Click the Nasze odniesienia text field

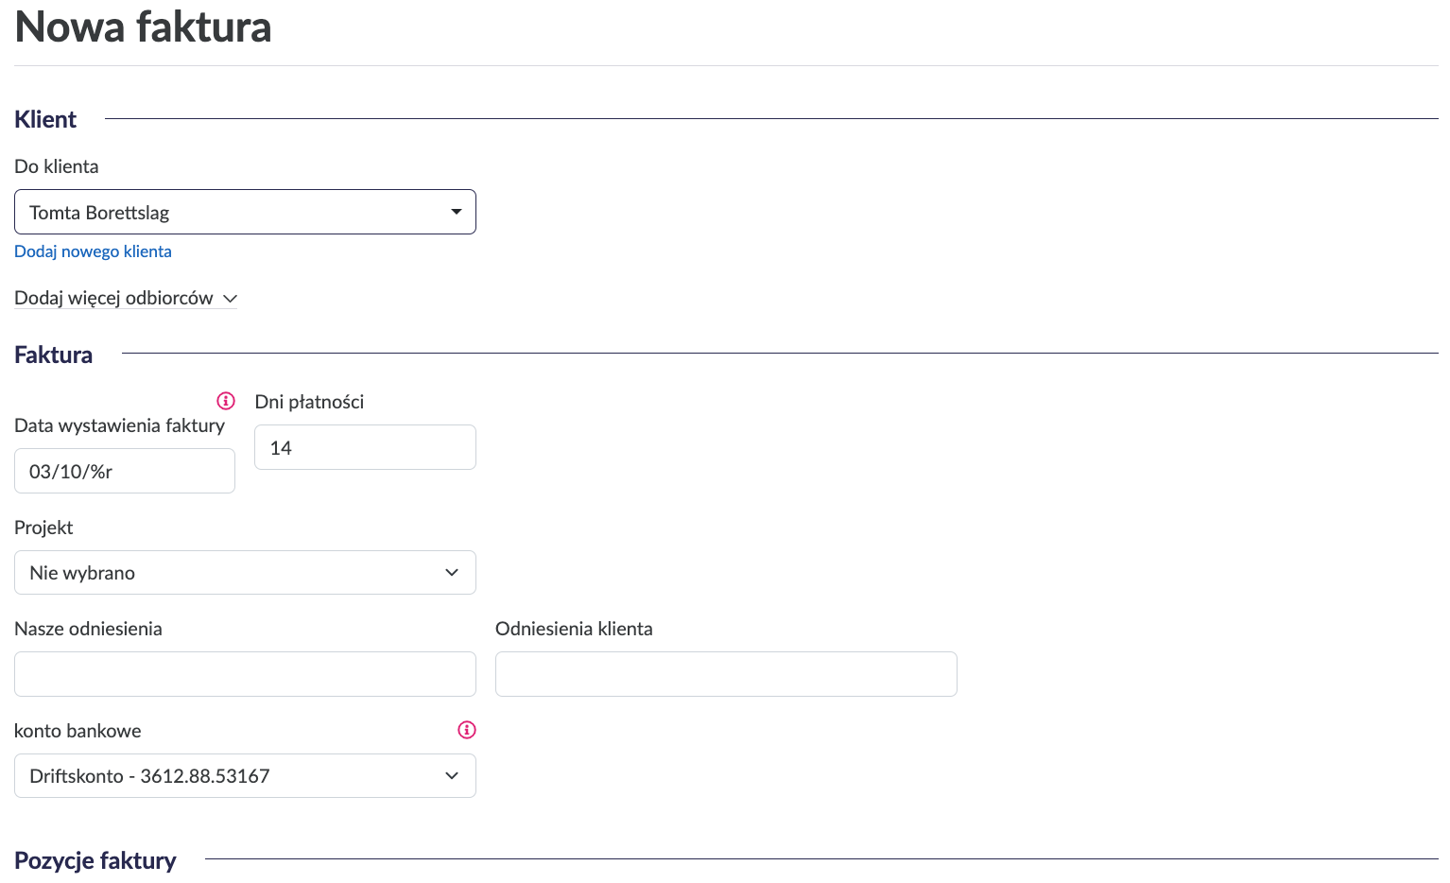[245, 674]
